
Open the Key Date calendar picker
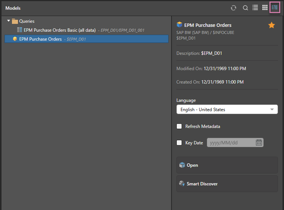click(x=259, y=142)
